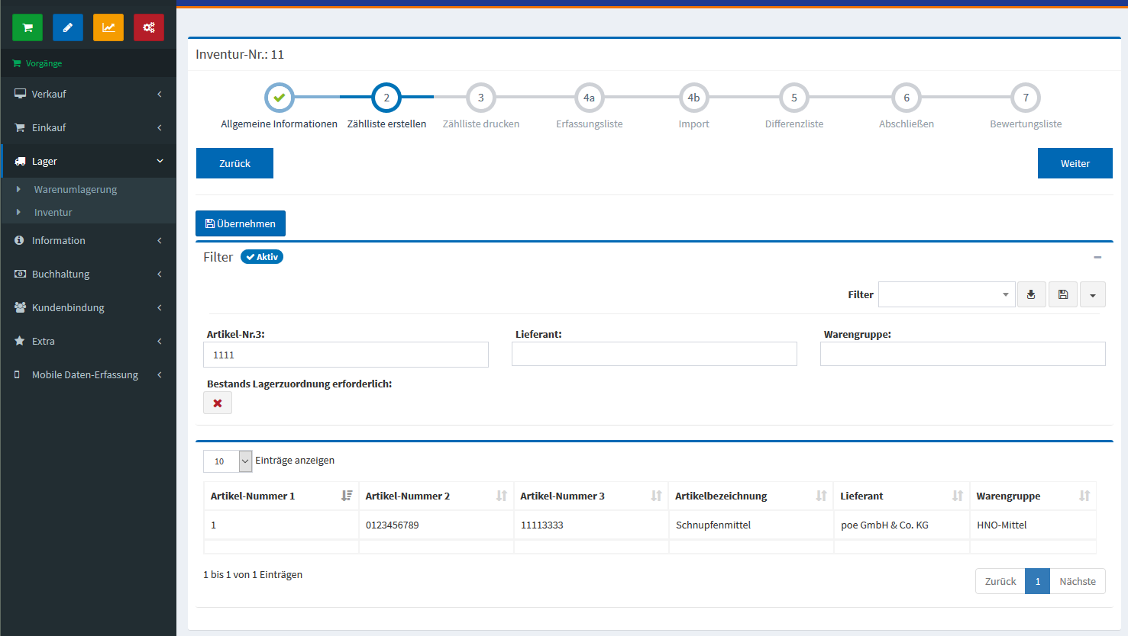1128x636 pixels.
Task: Click the save filter disk icon
Action: click(1063, 294)
